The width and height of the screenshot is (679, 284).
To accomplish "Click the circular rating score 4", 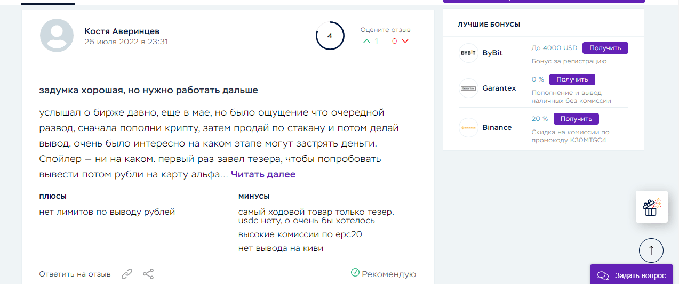I will pos(329,36).
